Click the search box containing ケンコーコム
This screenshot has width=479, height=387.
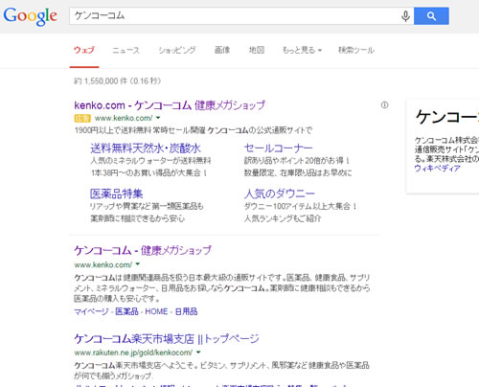[241, 16]
